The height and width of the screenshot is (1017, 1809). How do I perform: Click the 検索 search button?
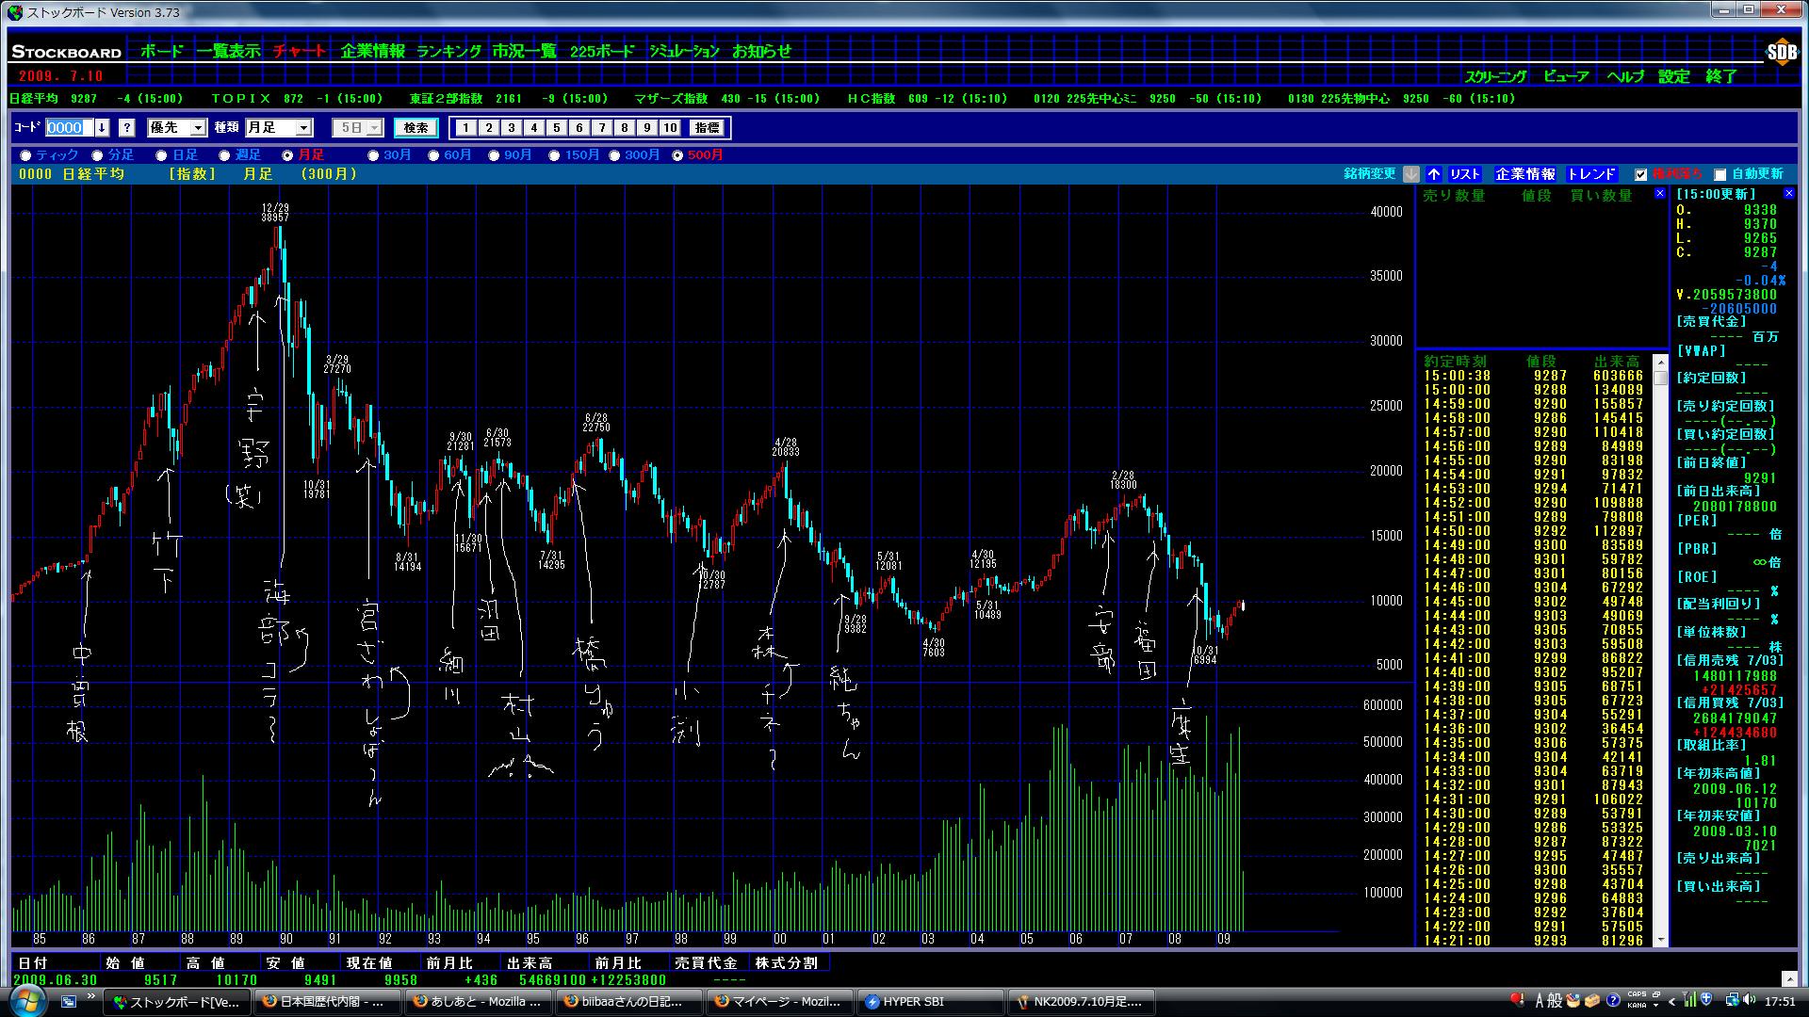click(416, 128)
